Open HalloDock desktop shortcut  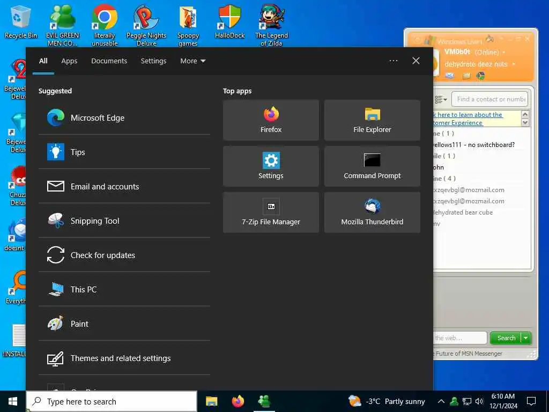[x=229, y=21]
